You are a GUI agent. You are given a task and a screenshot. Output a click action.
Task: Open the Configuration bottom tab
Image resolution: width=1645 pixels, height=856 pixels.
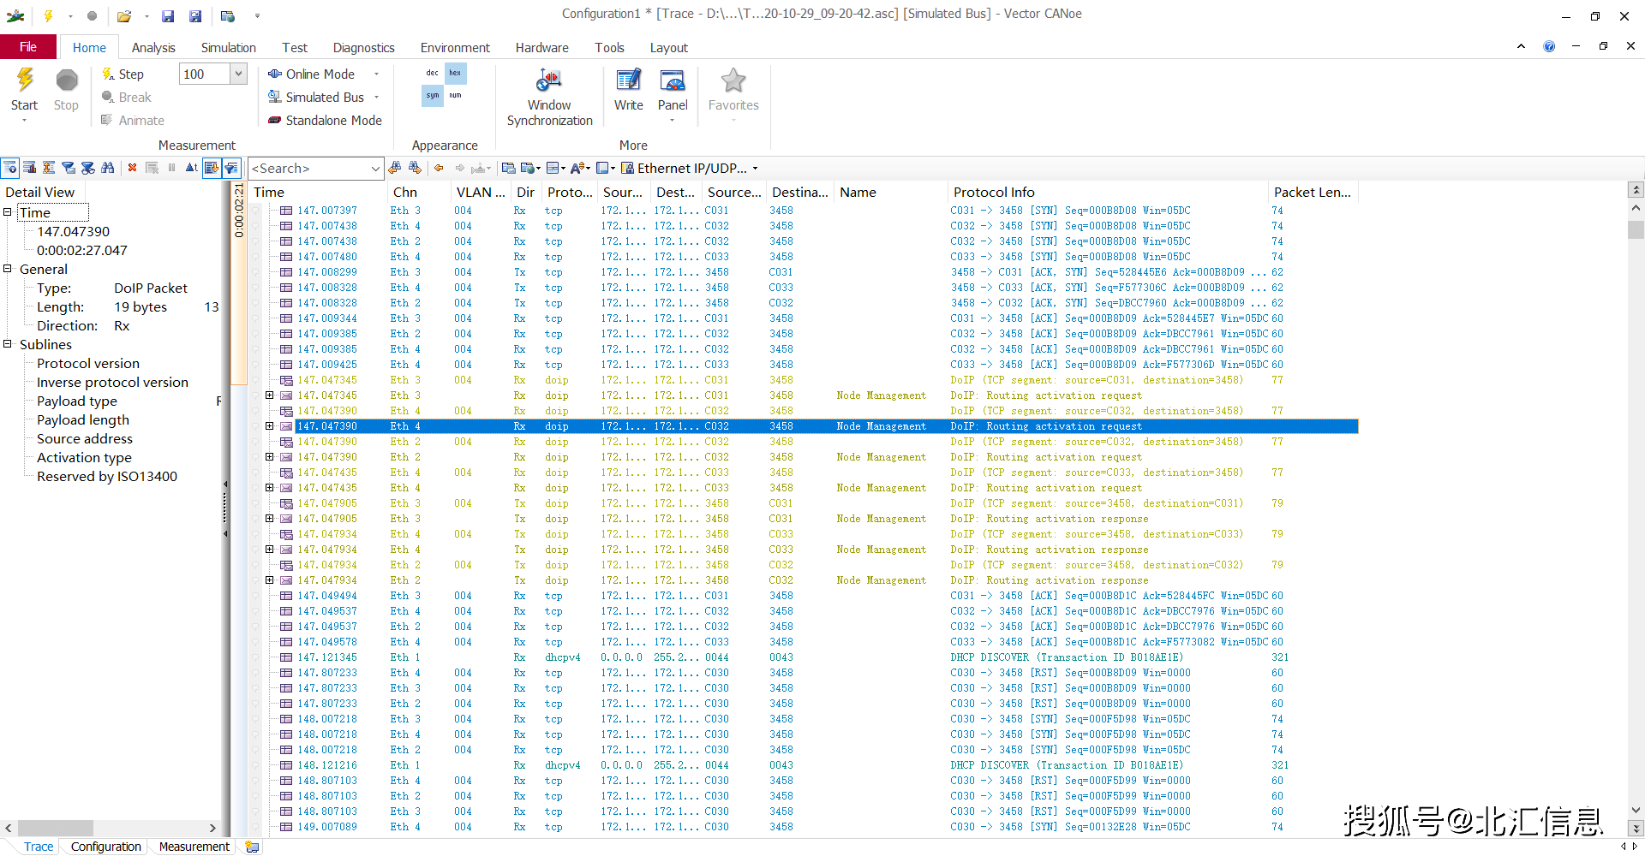[105, 847]
